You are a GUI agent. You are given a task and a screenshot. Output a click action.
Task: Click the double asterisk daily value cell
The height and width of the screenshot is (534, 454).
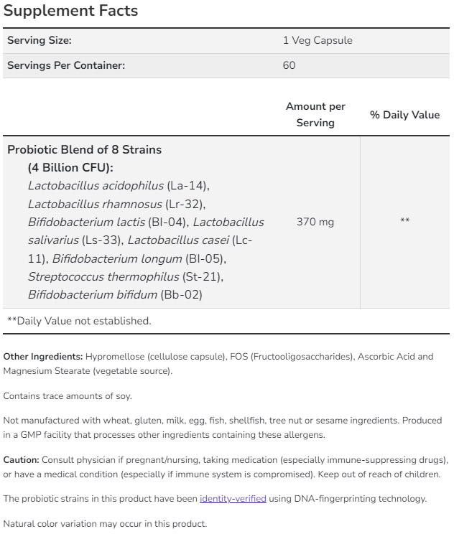point(404,222)
